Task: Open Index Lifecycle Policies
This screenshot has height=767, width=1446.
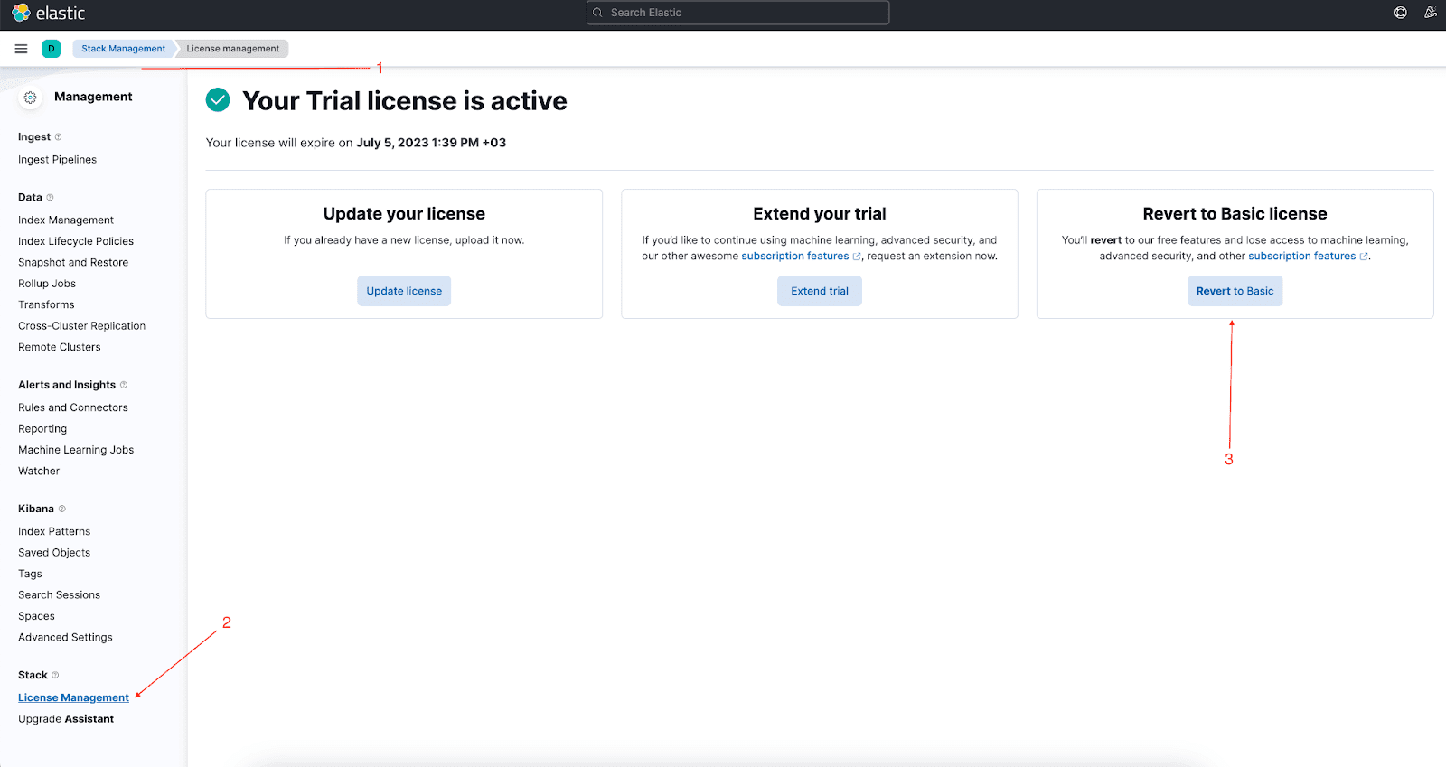Action: [76, 241]
